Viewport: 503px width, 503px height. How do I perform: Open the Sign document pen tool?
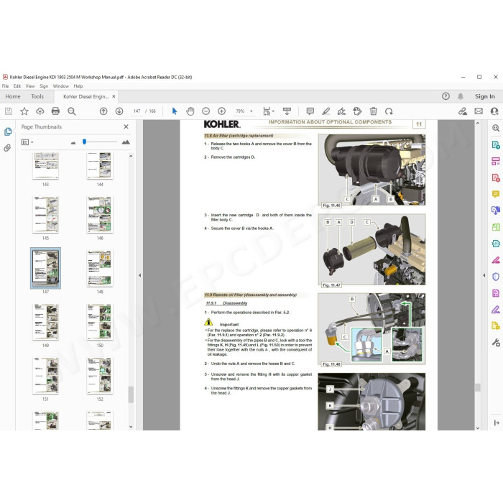point(341,111)
